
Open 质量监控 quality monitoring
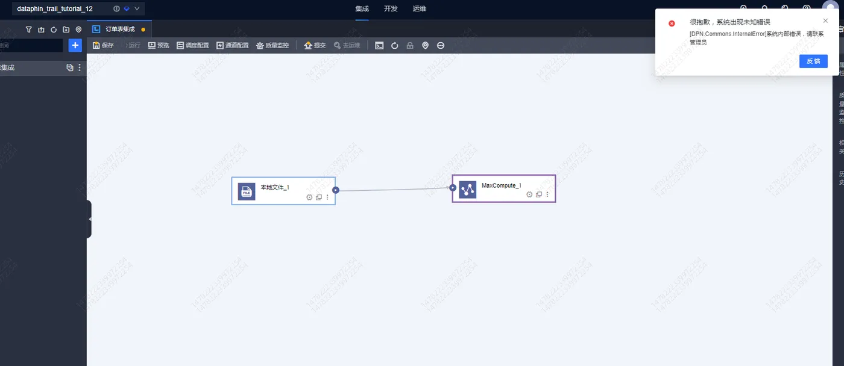272,45
